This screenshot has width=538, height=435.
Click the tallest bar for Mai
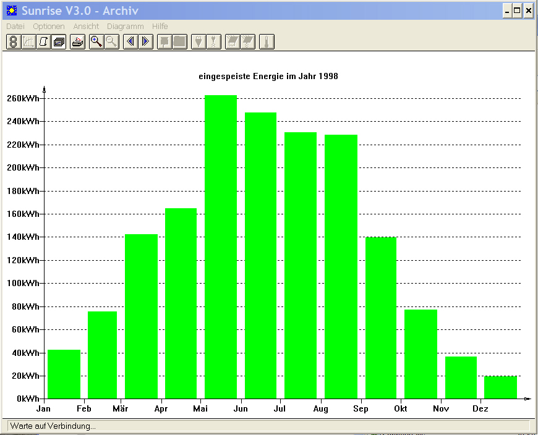(221, 247)
